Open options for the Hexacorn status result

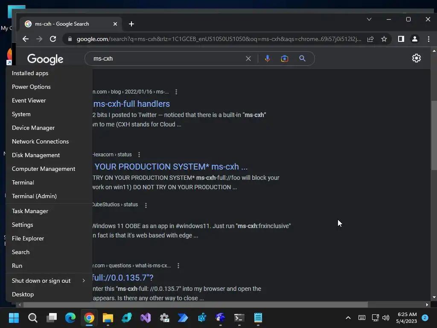[139, 155]
